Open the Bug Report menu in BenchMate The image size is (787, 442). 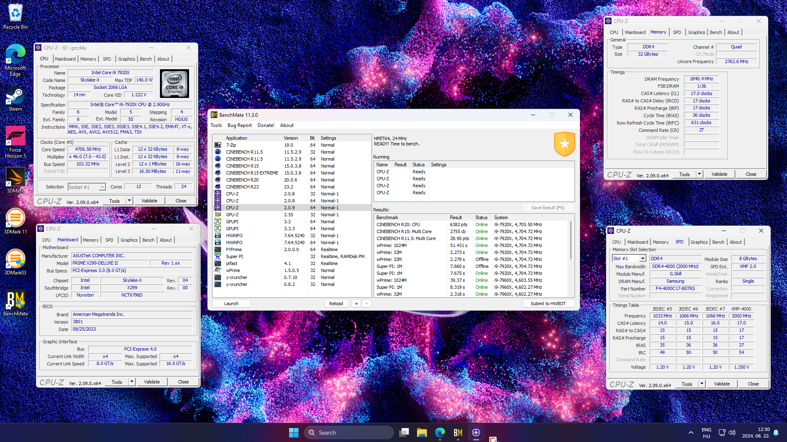click(x=240, y=125)
